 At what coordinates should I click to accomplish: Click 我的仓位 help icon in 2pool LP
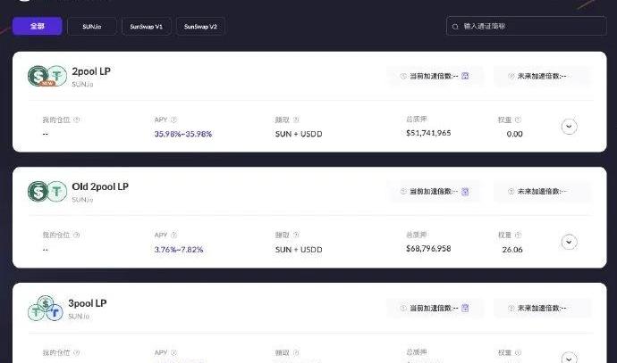pos(76,120)
